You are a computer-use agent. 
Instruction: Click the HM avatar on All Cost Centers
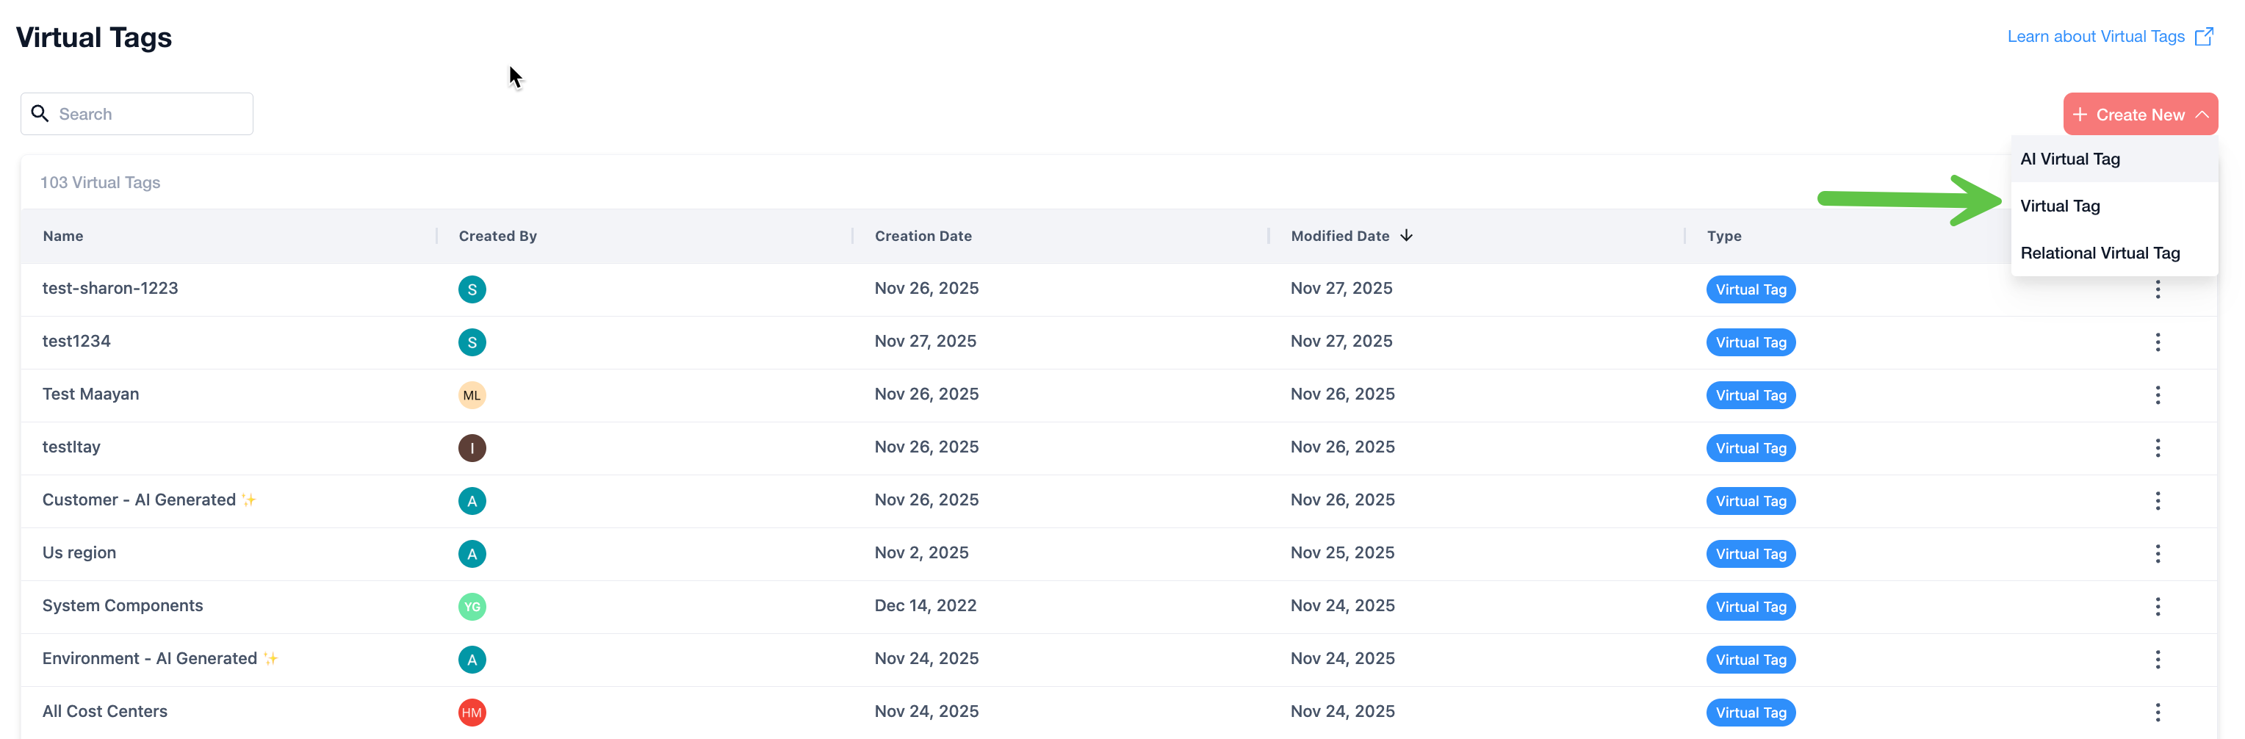(472, 712)
